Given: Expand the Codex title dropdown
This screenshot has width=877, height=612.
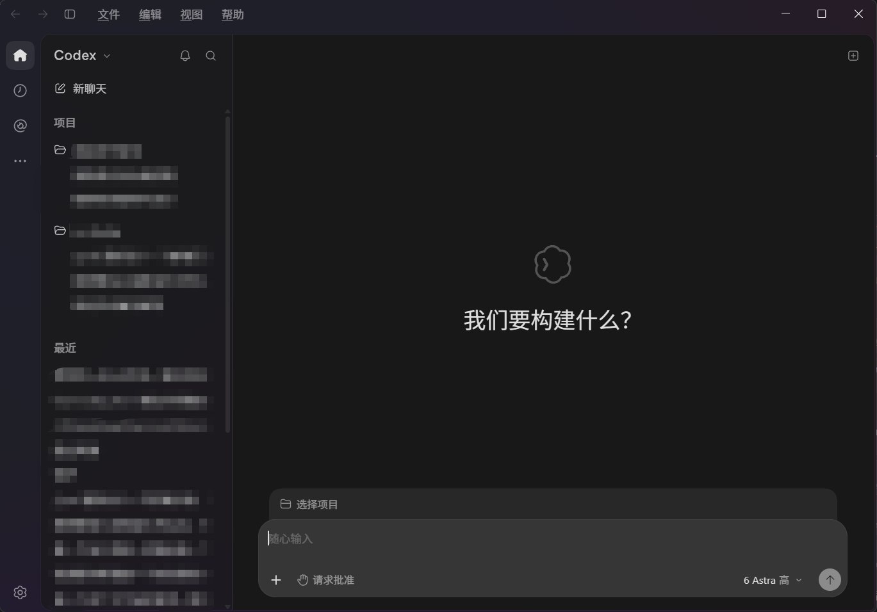Looking at the screenshot, I should pos(82,56).
